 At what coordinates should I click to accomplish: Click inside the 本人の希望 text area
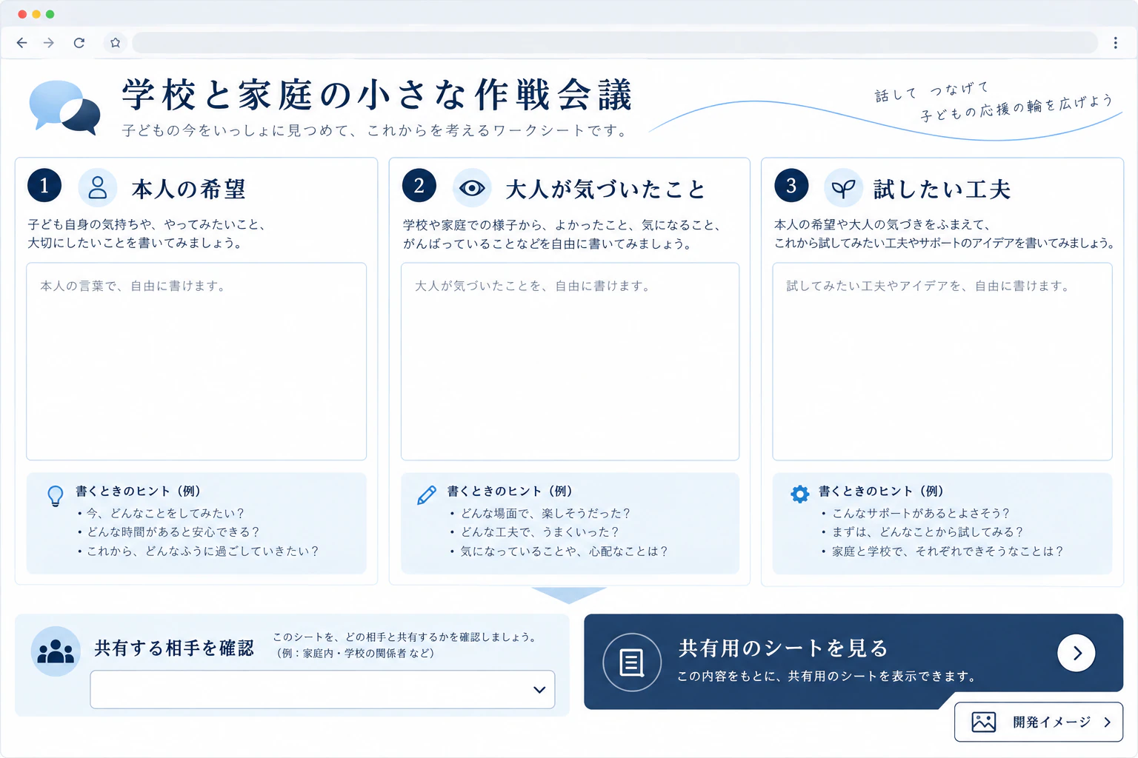[196, 361]
